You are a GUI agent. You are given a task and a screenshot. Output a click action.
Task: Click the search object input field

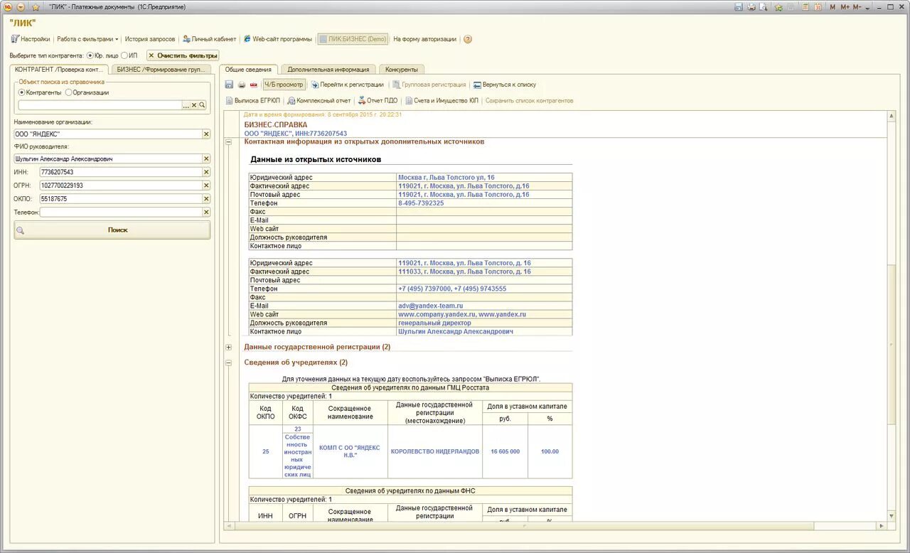100,104
